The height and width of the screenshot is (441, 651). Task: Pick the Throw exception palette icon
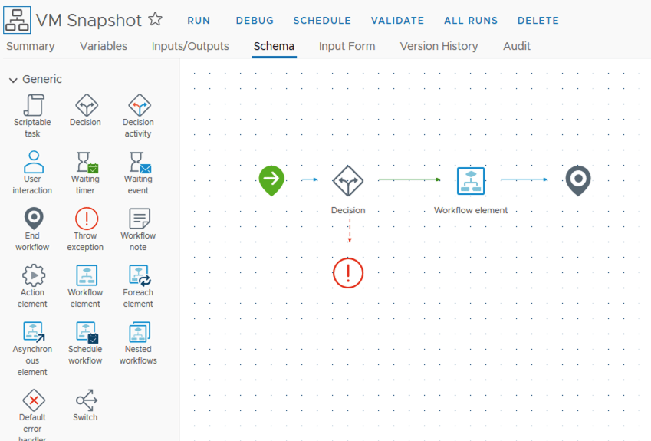pyautogui.click(x=86, y=219)
